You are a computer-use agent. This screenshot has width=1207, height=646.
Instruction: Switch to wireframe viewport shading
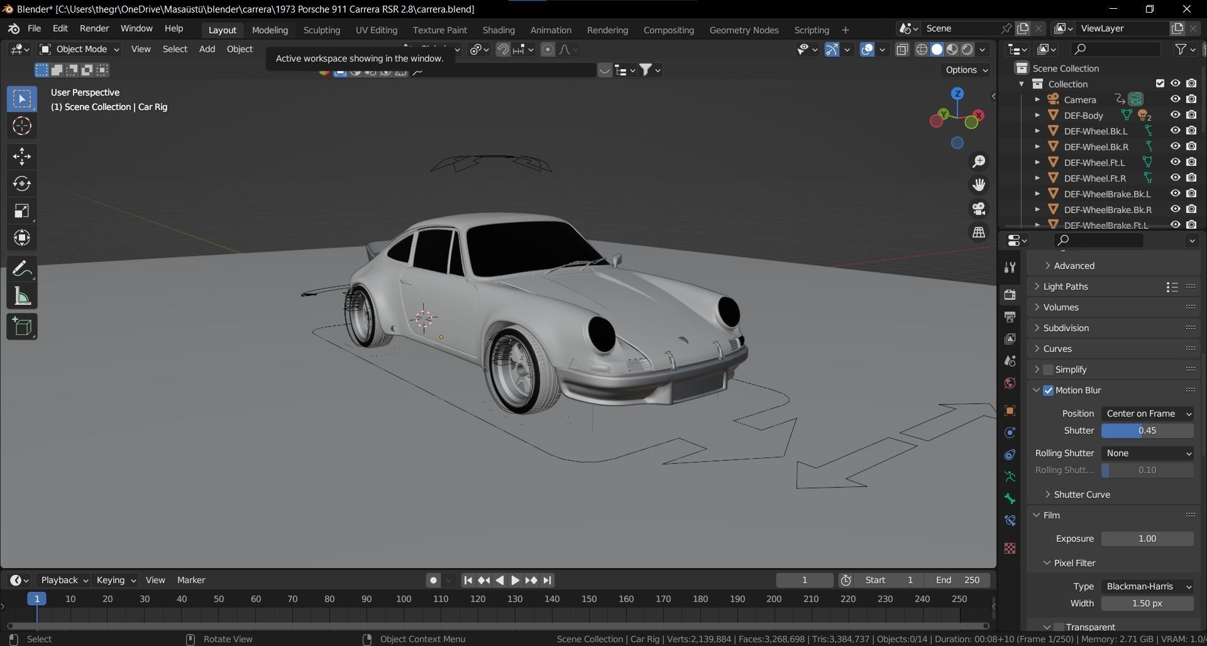pyautogui.click(x=922, y=50)
